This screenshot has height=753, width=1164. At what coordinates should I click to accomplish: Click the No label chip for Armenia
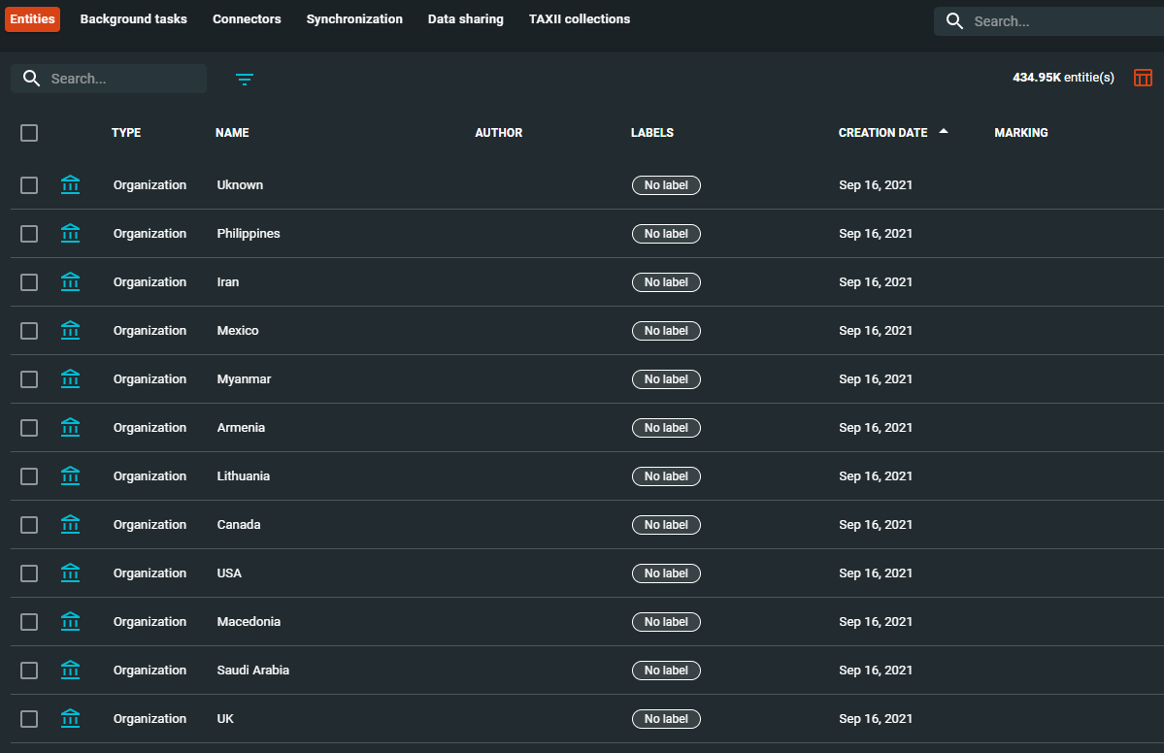coord(666,427)
